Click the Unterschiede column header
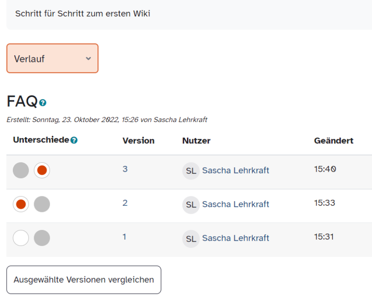Screen dimensions: 372x299 (40, 139)
